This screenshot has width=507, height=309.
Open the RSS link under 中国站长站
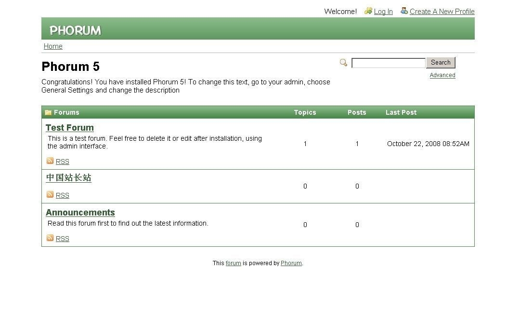click(x=63, y=195)
